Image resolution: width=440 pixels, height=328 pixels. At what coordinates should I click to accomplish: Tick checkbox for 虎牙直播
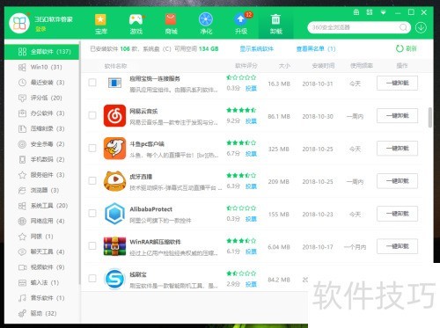point(92,180)
